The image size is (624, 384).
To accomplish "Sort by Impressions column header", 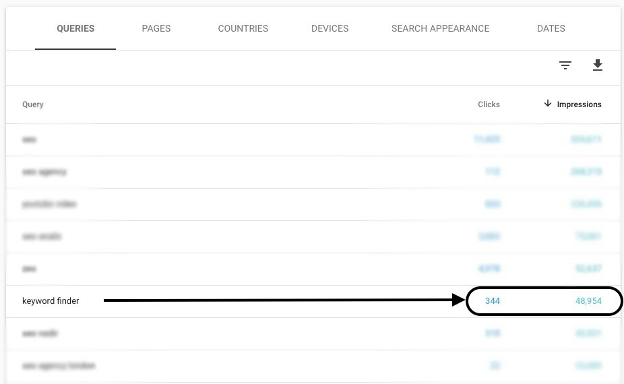I will tap(579, 104).
